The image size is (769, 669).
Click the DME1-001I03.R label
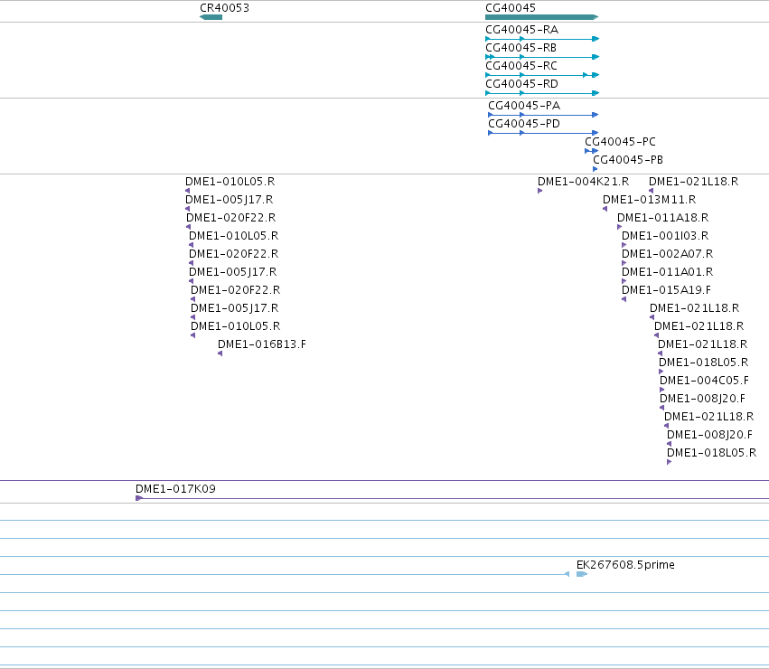point(665,236)
